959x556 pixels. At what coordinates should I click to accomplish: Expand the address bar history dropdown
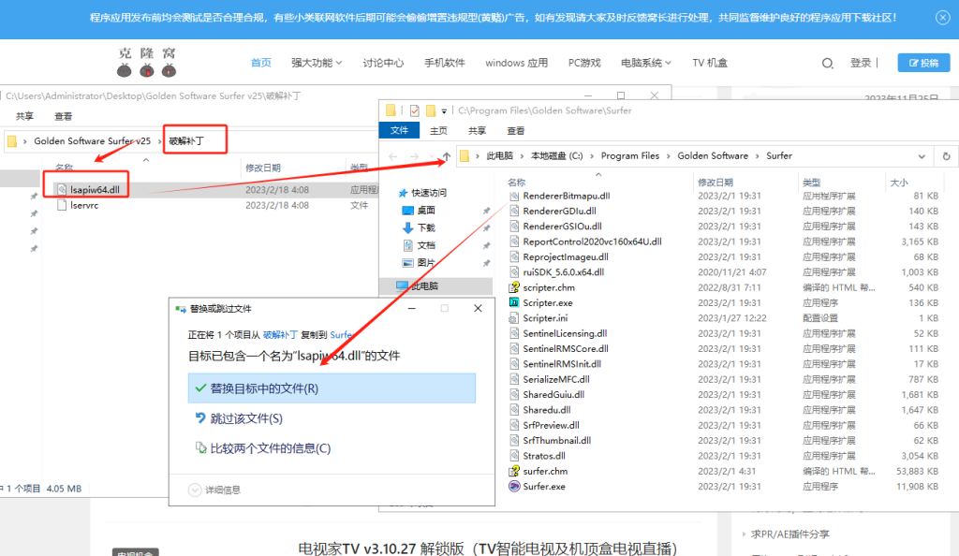tap(922, 156)
